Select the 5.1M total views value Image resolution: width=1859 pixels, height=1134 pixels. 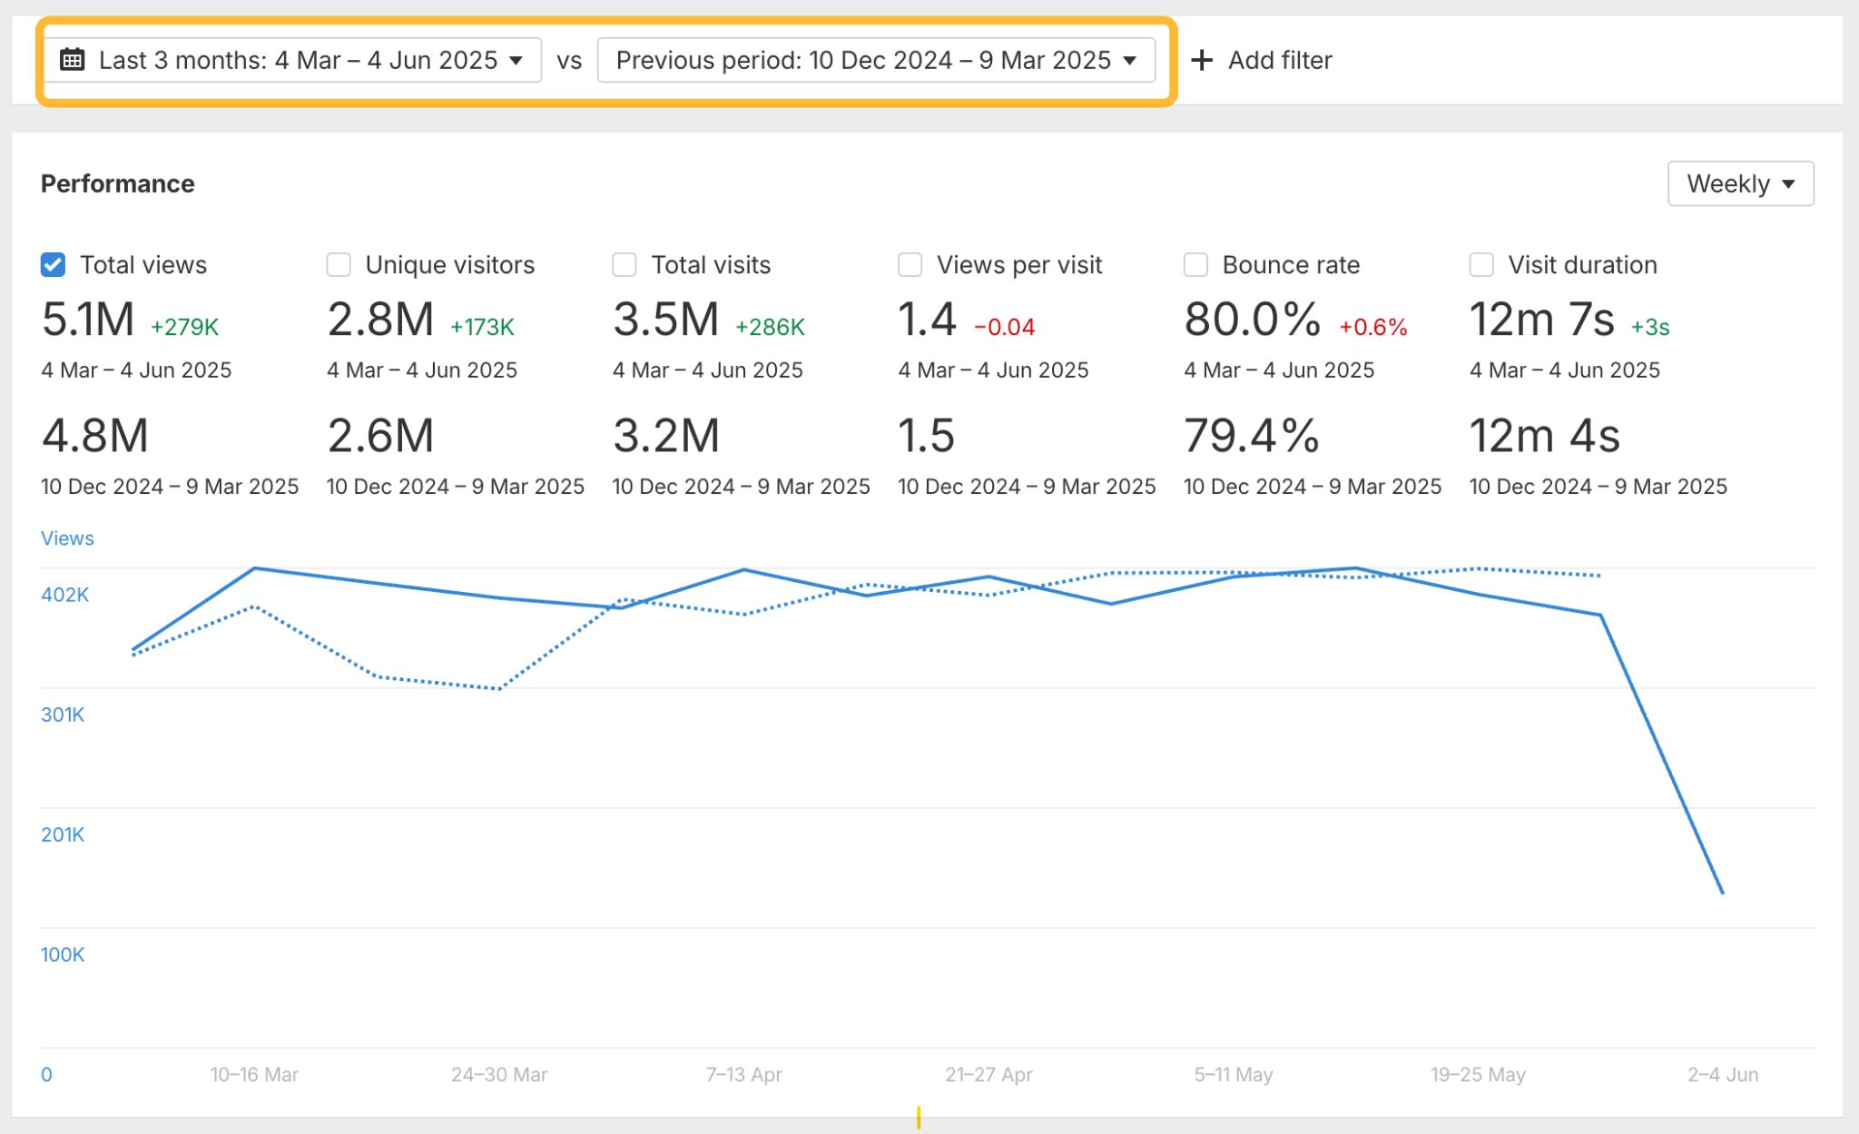tap(89, 320)
